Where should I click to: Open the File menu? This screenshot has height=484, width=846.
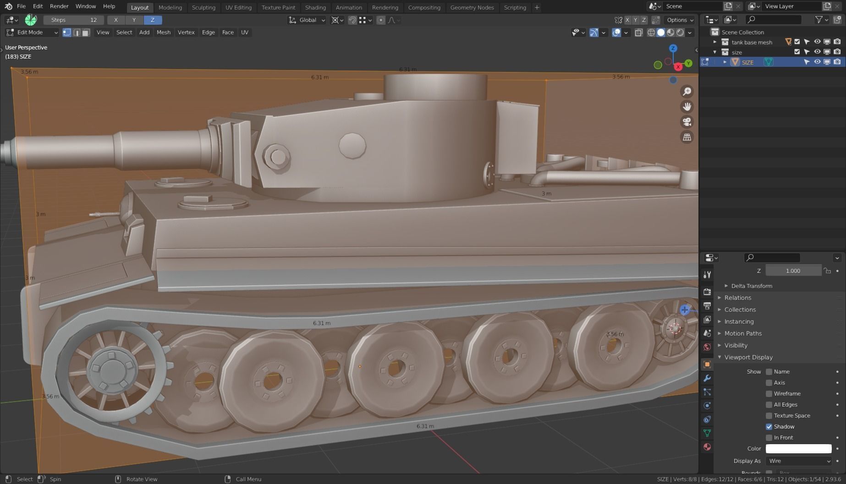(21, 6)
